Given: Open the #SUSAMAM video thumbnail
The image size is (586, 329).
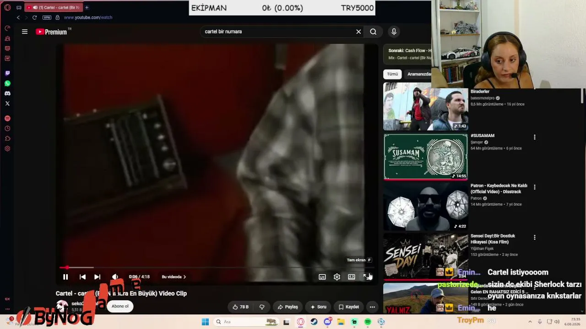Looking at the screenshot, I should coord(426,157).
